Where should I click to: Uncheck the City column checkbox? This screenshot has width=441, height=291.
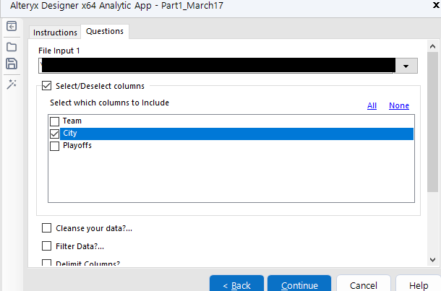54,134
